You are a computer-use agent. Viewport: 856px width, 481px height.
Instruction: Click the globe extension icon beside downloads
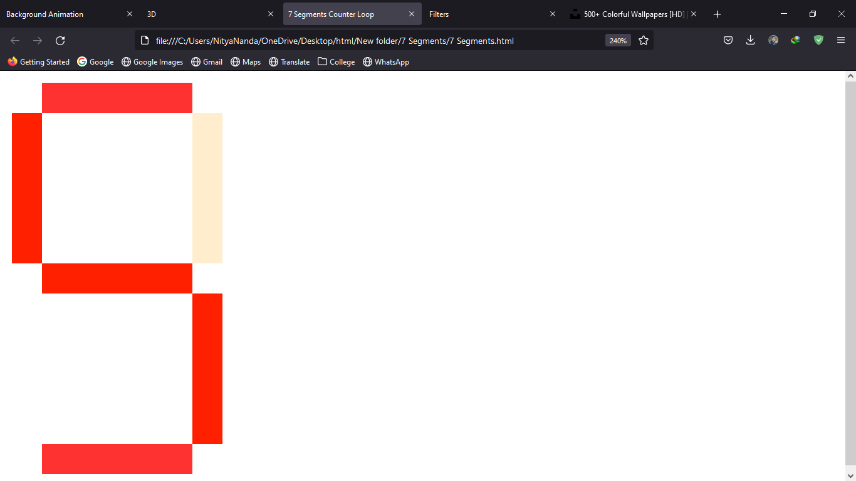[x=795, y=40]
